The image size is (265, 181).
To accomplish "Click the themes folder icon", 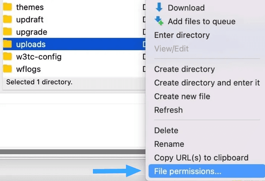I will [7, 7].
